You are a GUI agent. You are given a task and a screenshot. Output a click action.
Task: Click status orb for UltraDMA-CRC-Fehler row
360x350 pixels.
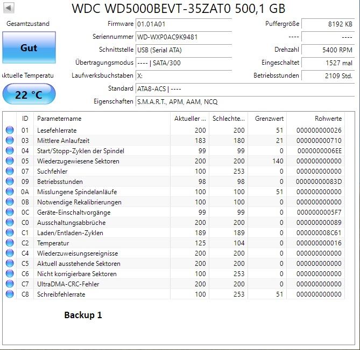coord(10,284)
